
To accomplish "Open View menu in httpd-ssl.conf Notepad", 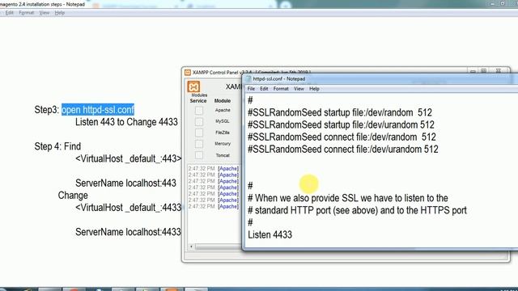I will 299,89.
